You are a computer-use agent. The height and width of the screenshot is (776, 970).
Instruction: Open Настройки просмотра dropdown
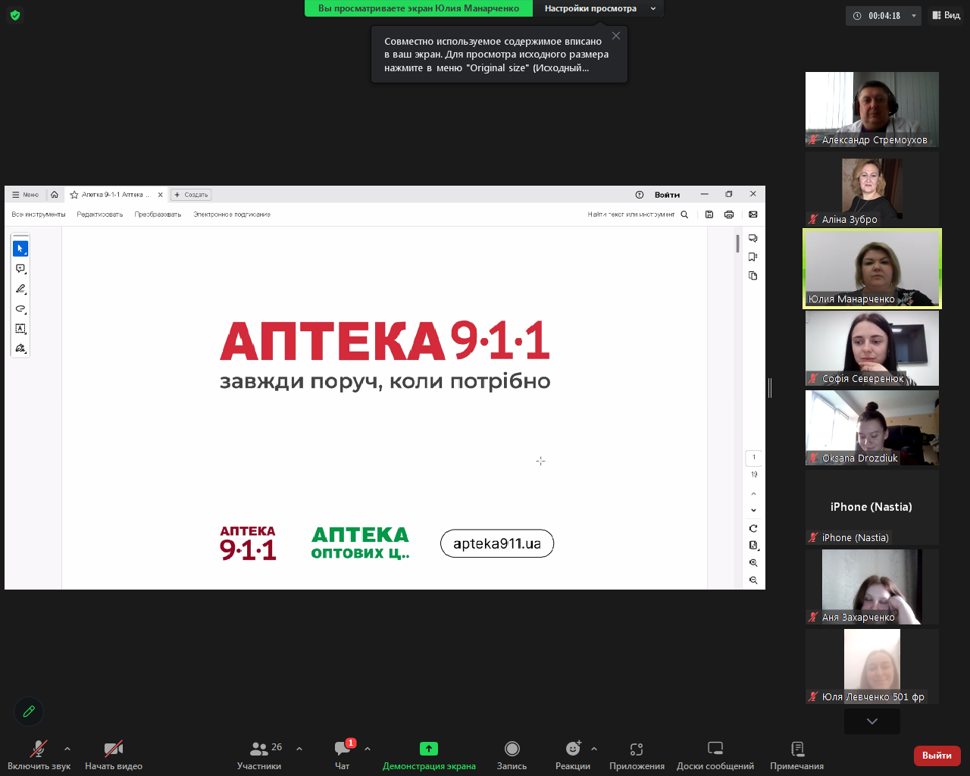599,8
